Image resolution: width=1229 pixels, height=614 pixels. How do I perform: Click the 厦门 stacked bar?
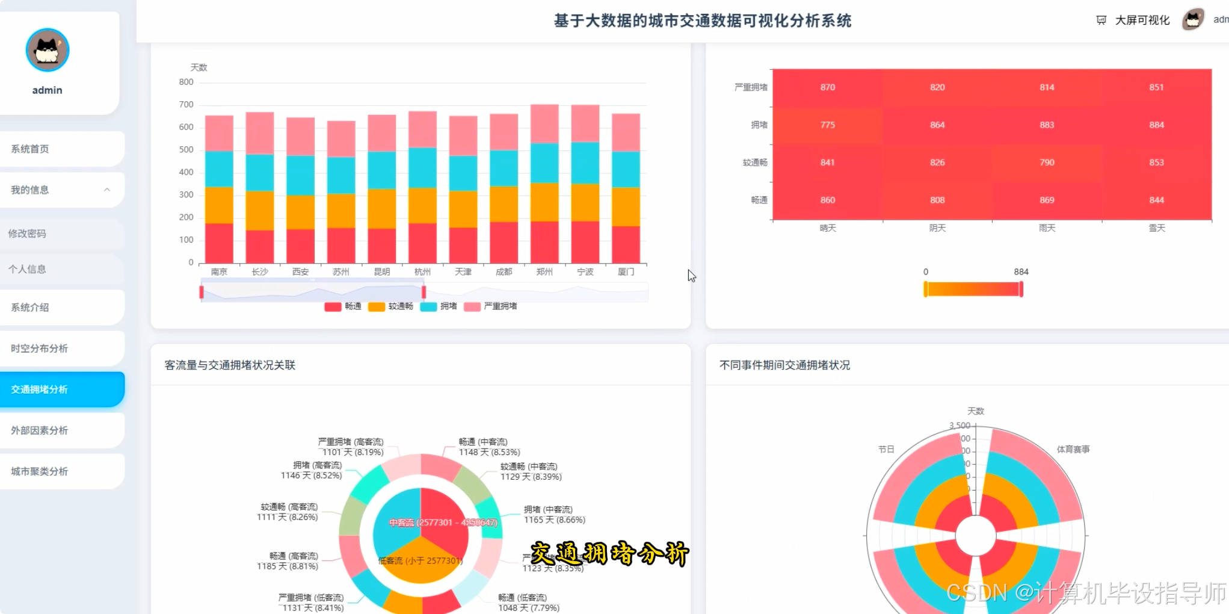point(626,188)
